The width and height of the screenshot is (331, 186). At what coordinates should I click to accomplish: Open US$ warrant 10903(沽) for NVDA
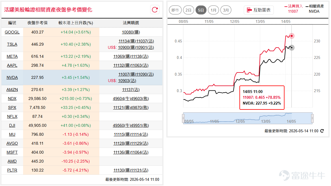coord(127,81)
